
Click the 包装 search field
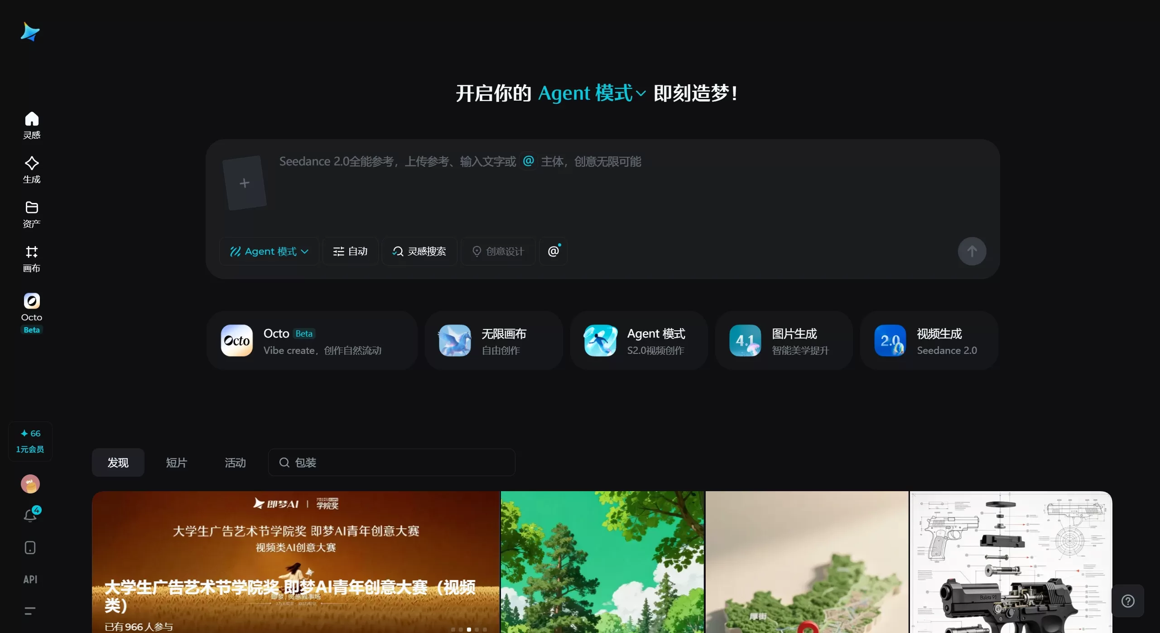point(392,463)
